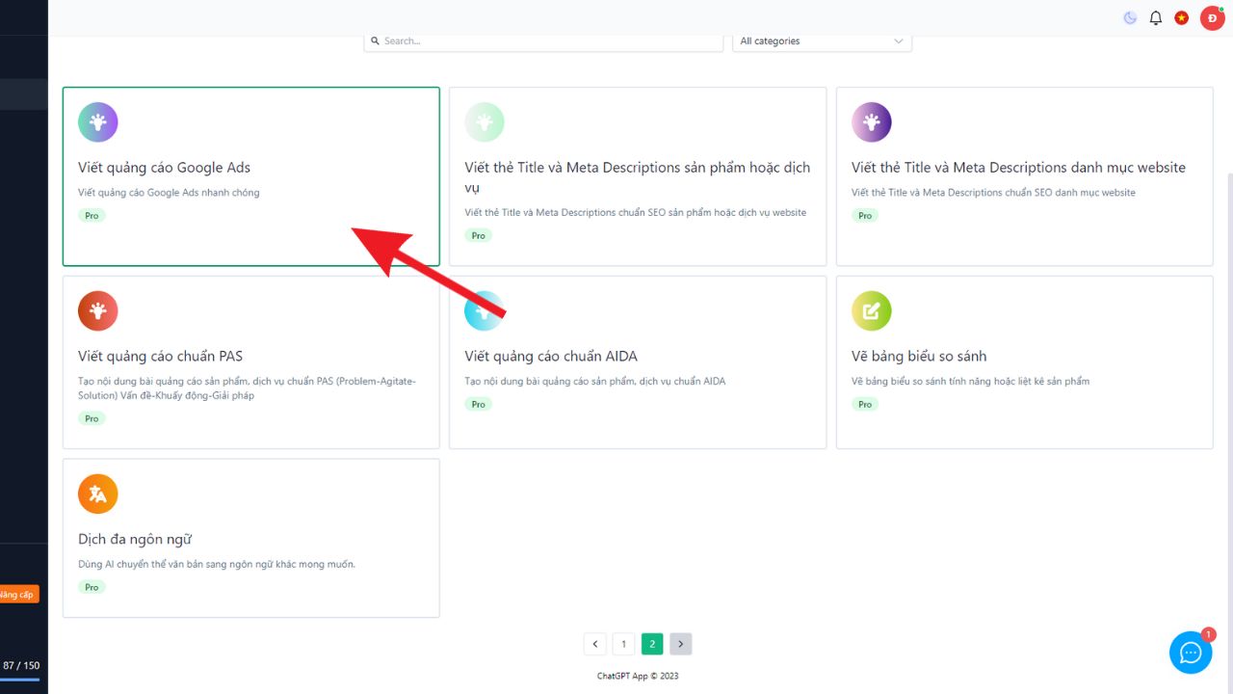This screenshot has width=1233, height=694.
Task: Click Pro badge on Dịch đa ngôn ngữ card
Action: pyautogui.click(x=92, y=588)
